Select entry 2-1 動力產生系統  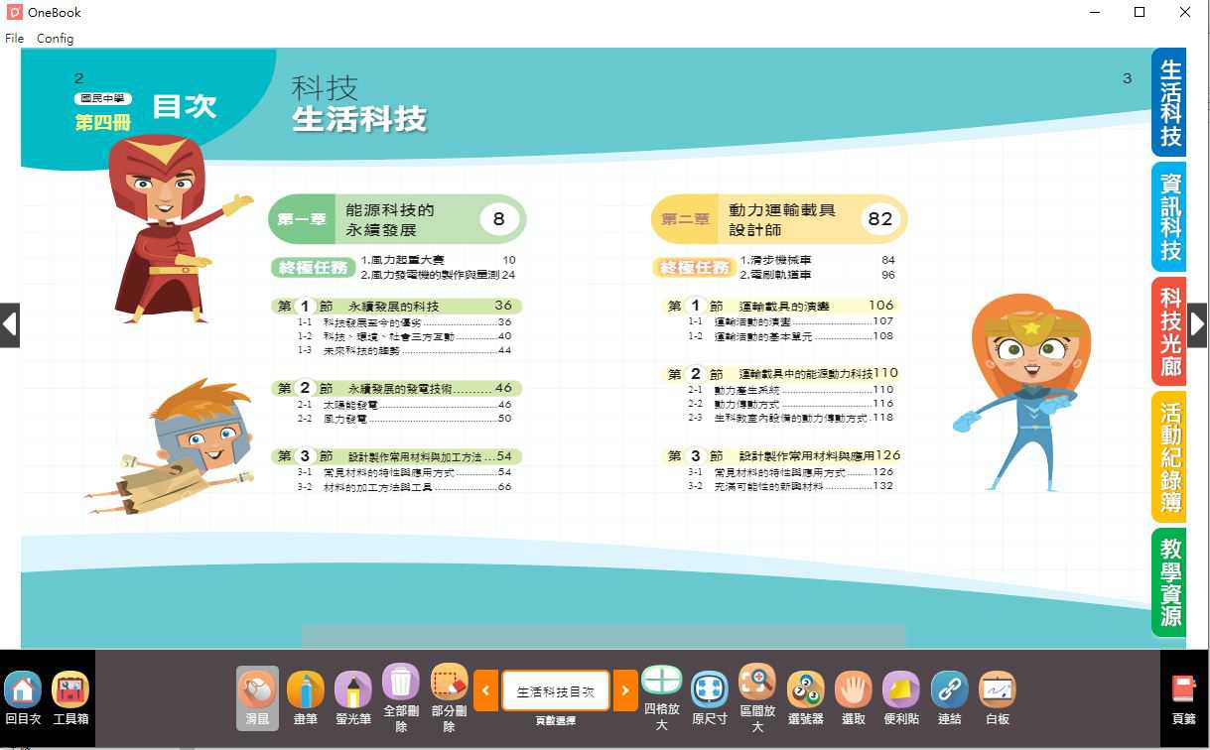click(x=791, y=390)
